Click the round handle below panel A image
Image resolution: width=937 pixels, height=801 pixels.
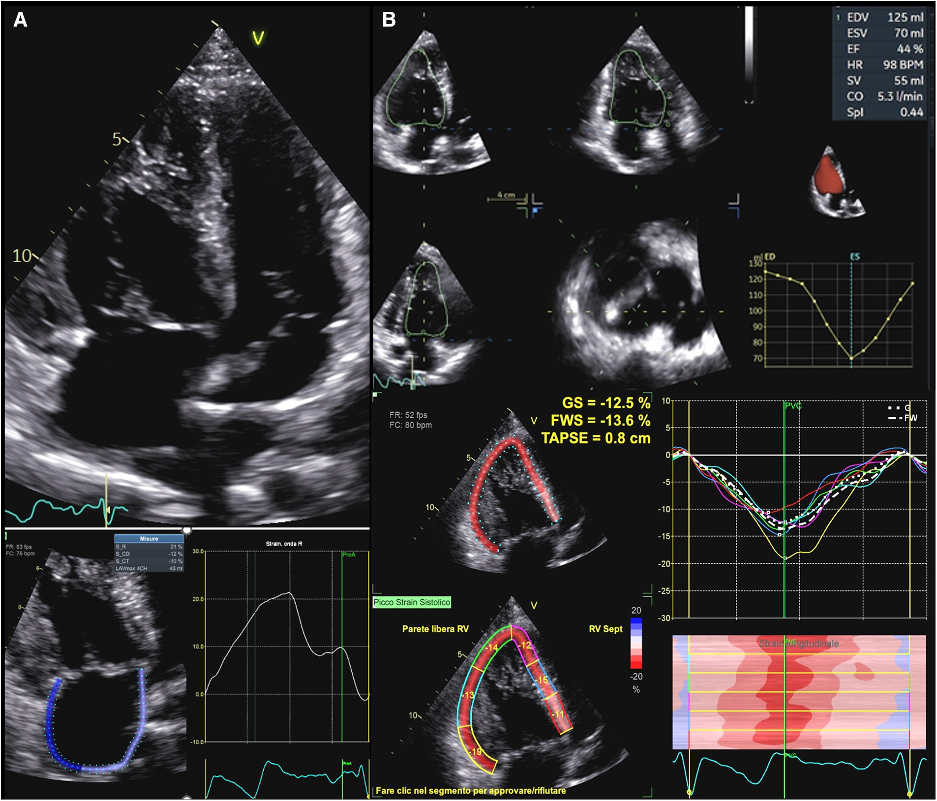[187, 530]
